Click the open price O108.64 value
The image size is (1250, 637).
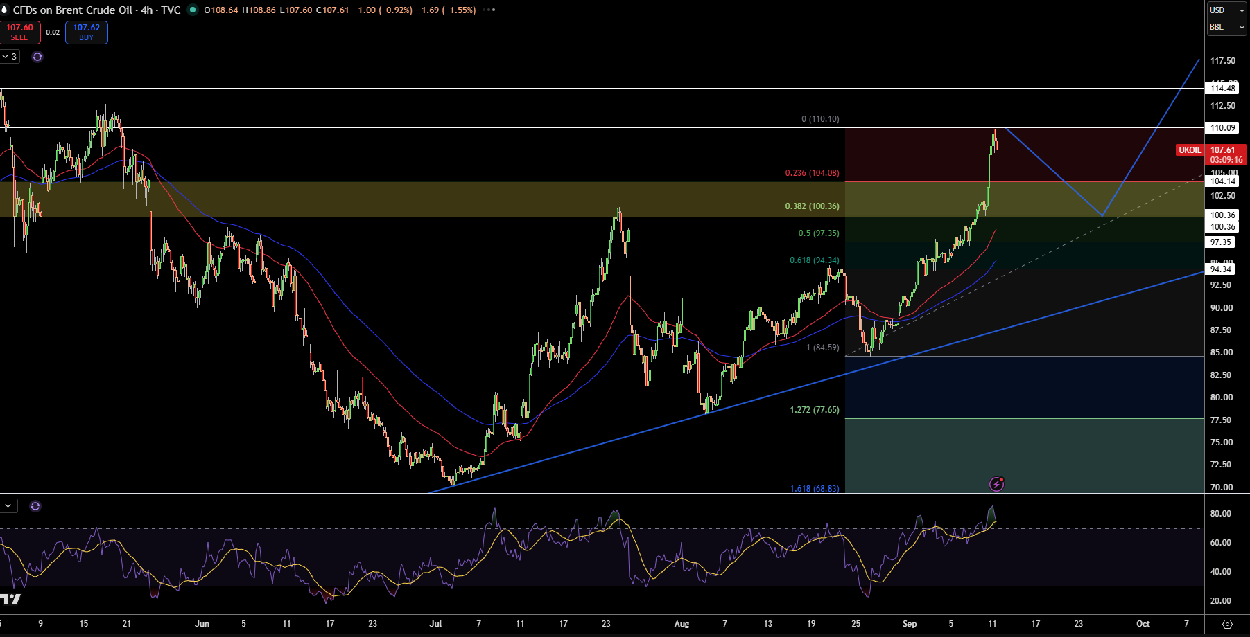click(x=221, y=10)
